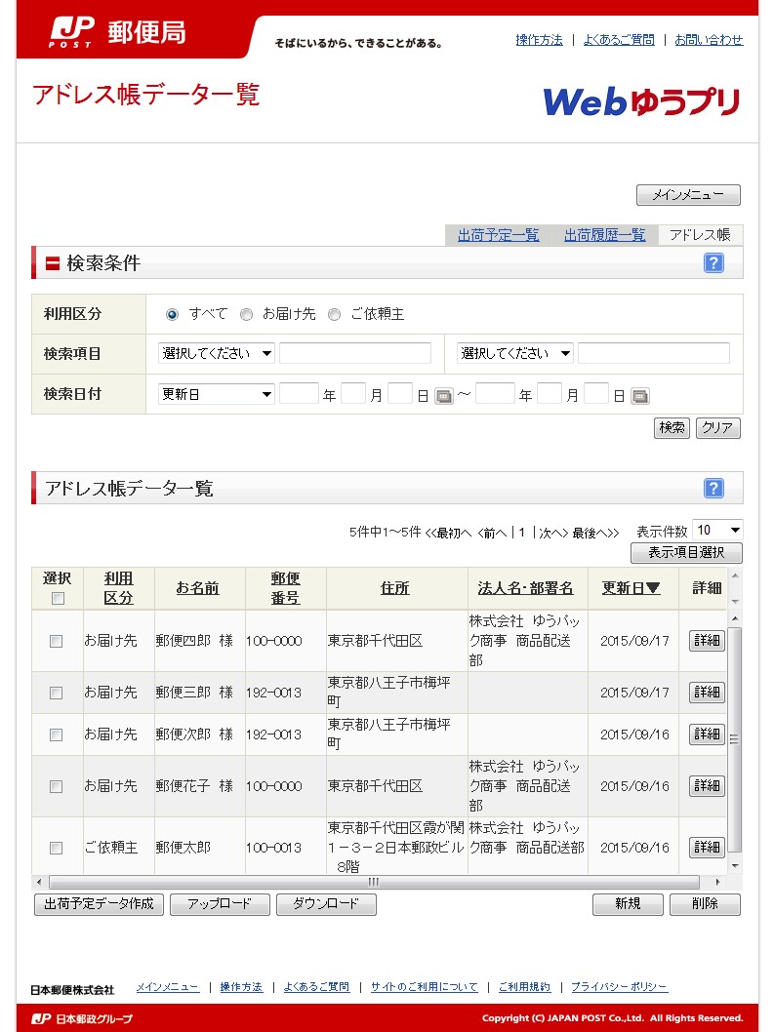Screen dimensions: 774x1032
Task: Switch to 出荷履歴一覧 tab
Action: point(604,235)
